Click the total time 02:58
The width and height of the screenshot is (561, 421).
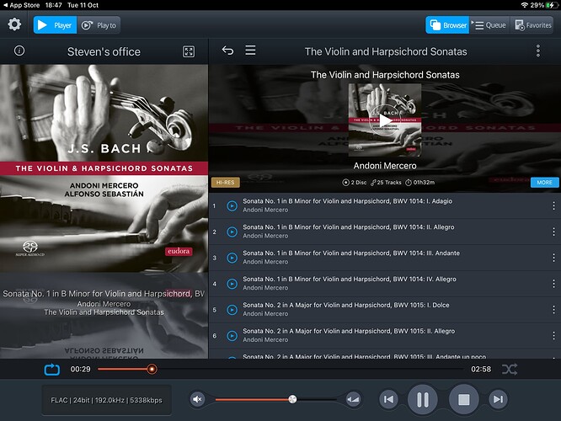[x=481, y=369]
